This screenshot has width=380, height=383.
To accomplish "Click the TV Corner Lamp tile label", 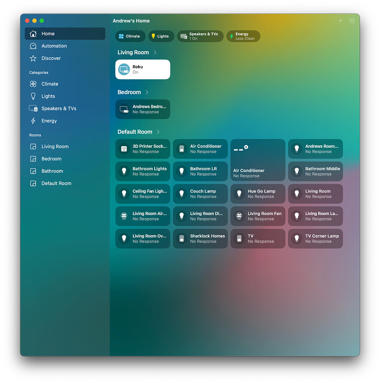I will [x=322, y=236].
